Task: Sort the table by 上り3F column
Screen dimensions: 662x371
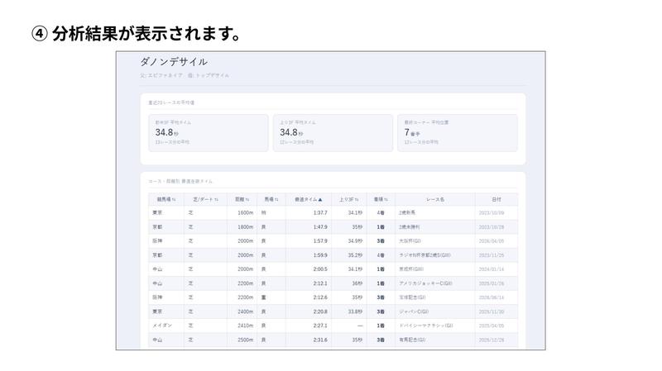Action: [x=348, y=199]
